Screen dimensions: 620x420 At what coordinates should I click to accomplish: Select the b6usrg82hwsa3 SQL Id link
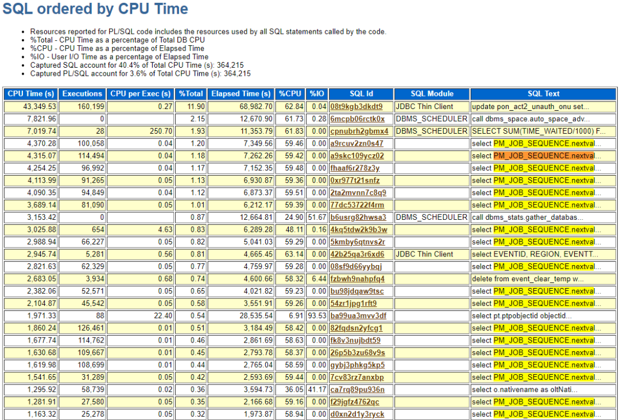click(358, 217)
